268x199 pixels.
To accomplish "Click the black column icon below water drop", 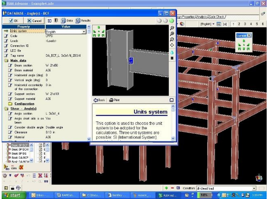I will [172, 58].
